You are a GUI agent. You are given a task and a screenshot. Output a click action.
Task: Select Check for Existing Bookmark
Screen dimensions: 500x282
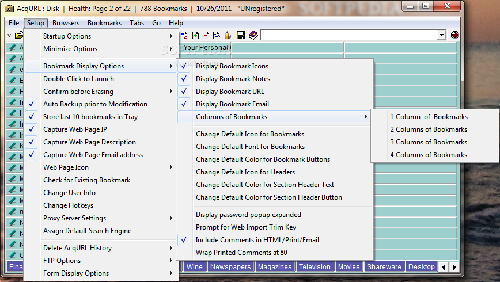point(100,180)
